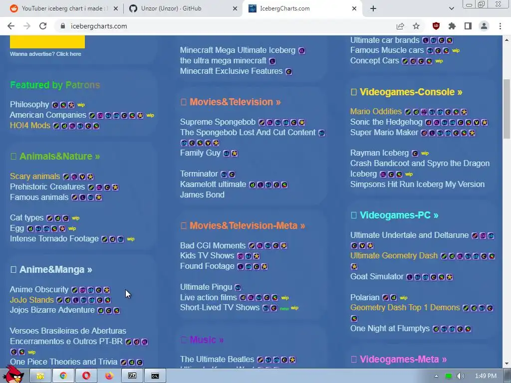Click the si badge next to Family Guy
511x383 pixels.
[226, 154]
